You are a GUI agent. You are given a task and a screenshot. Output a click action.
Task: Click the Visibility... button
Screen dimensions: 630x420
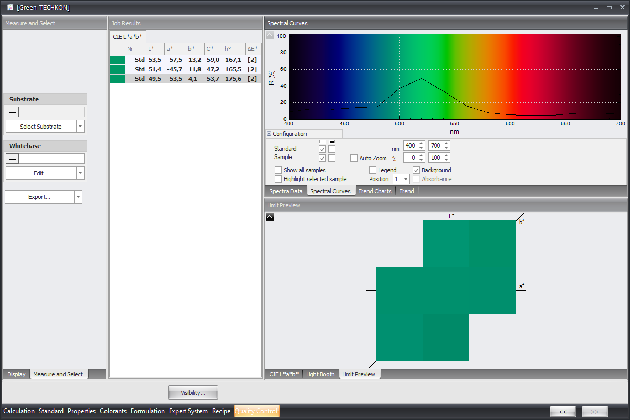[x=193, y=393]
